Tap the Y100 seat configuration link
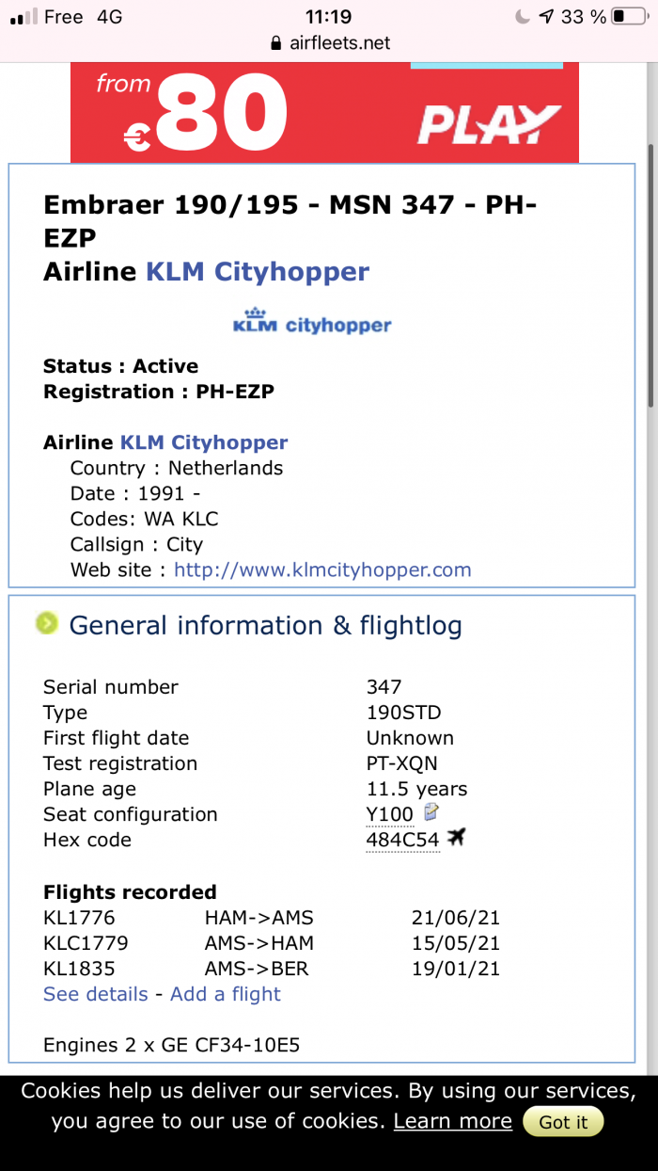The width and height of the screenshot is (658, 1171). 389,814
